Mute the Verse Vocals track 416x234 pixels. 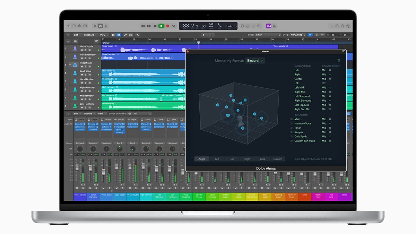point(82,50)
